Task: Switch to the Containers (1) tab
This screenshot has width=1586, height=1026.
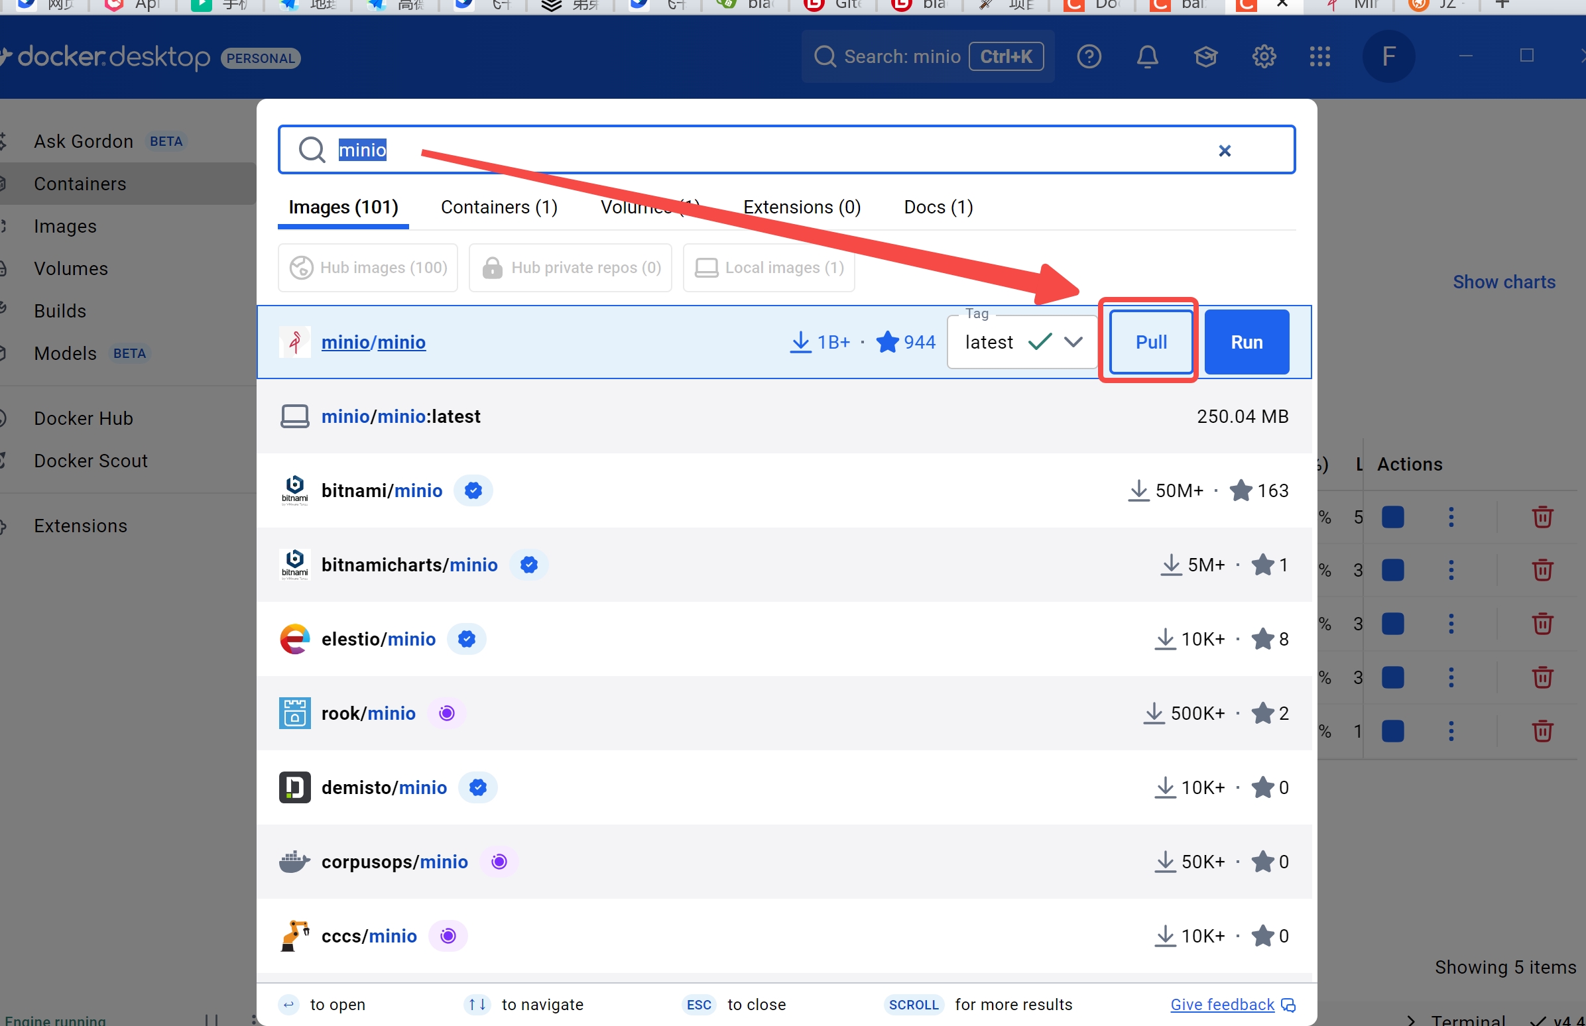Action: [499, 208]
